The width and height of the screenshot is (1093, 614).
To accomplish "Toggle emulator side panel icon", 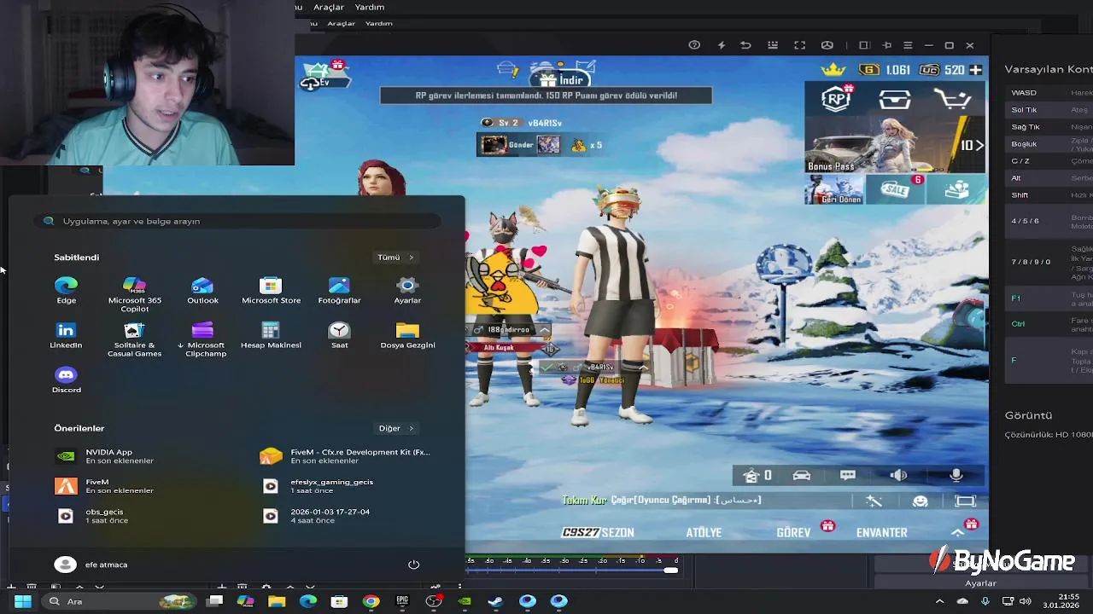I will 863,45.
